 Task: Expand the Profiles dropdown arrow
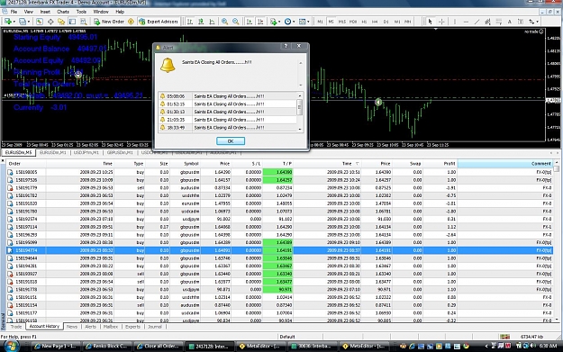click(x=28, y=22)
